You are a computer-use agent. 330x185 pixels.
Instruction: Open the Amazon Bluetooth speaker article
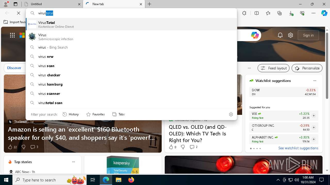(x=81, y=134)
